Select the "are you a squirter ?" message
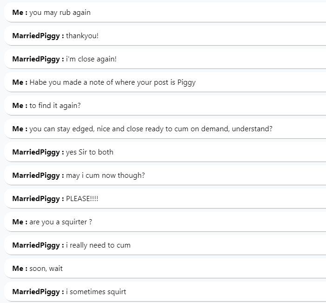 tap(60, 222)
